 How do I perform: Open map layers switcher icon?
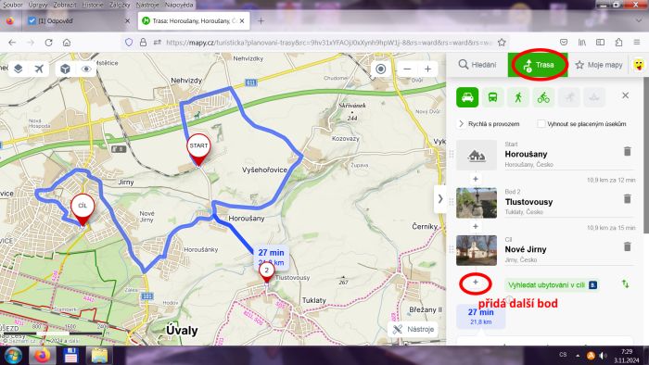tap(19, 69)
